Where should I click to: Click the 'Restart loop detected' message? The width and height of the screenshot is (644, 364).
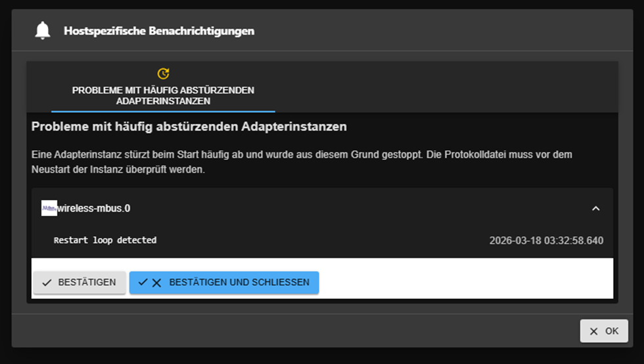click(x=105, y=241)
